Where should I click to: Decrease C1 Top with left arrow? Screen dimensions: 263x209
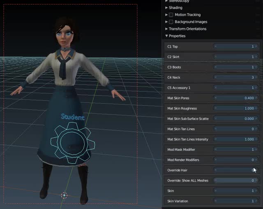(x=216, y=46)
